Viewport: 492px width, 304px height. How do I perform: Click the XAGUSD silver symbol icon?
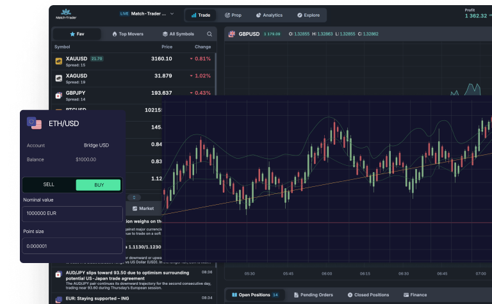pos(59,78)
